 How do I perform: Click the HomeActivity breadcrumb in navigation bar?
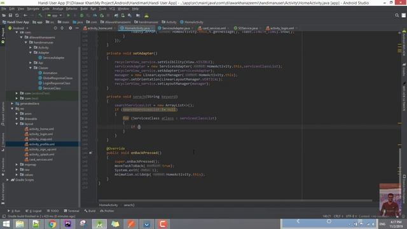coord(191,22)
